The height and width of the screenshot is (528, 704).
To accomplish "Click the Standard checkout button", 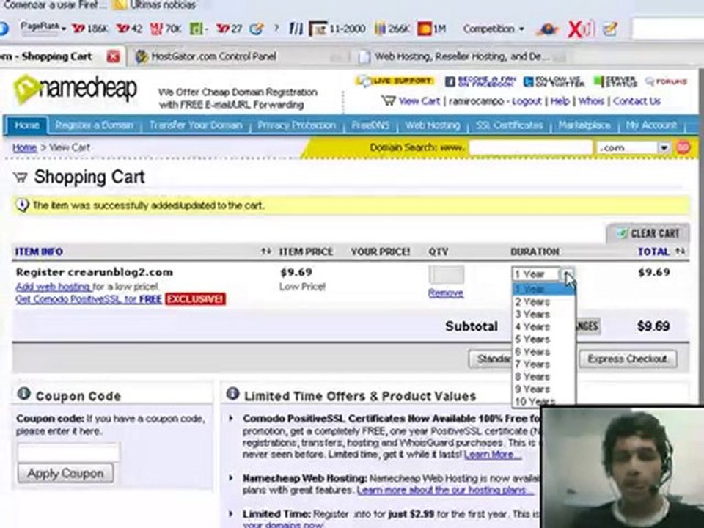I will (491, 359).
